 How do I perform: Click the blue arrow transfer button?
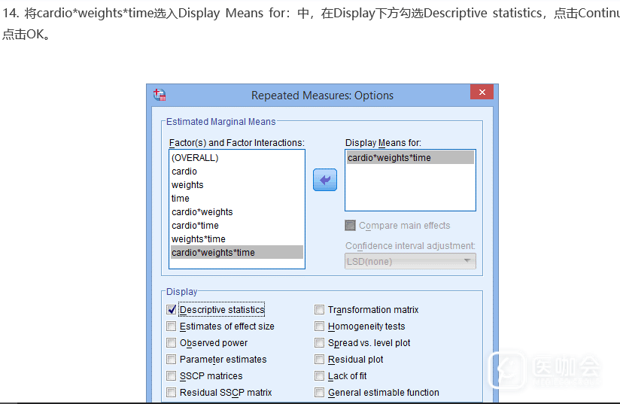click(324, 180)
